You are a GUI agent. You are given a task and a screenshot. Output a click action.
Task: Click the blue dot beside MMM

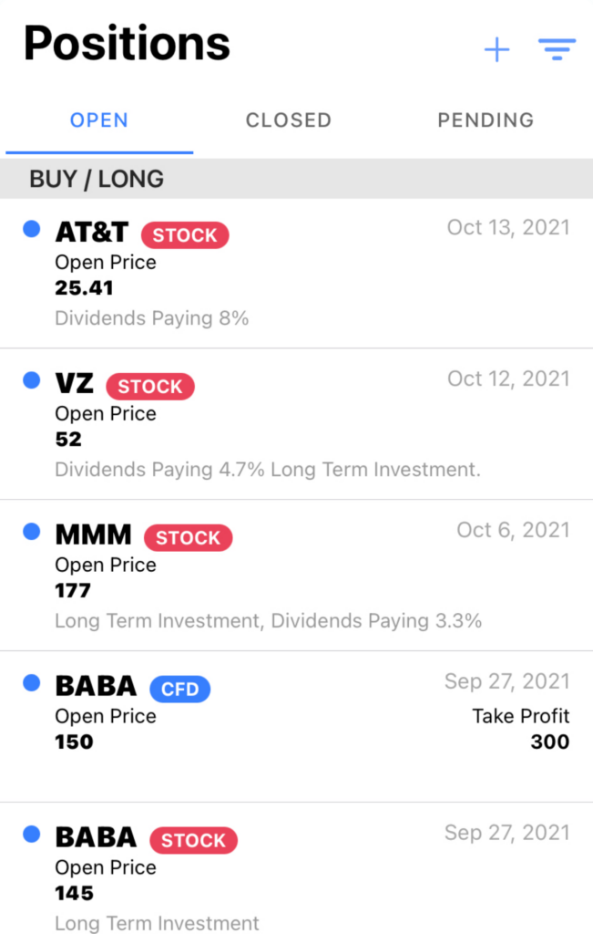tap(32, 532)
